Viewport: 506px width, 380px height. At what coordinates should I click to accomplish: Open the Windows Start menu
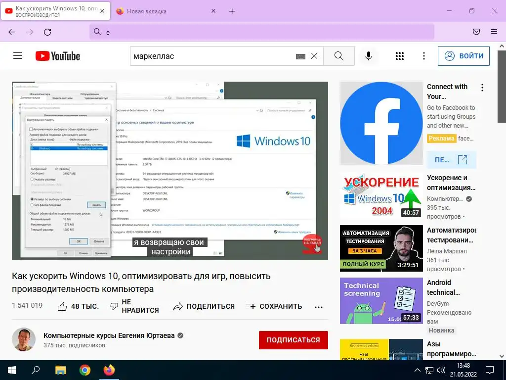(12, 370)
